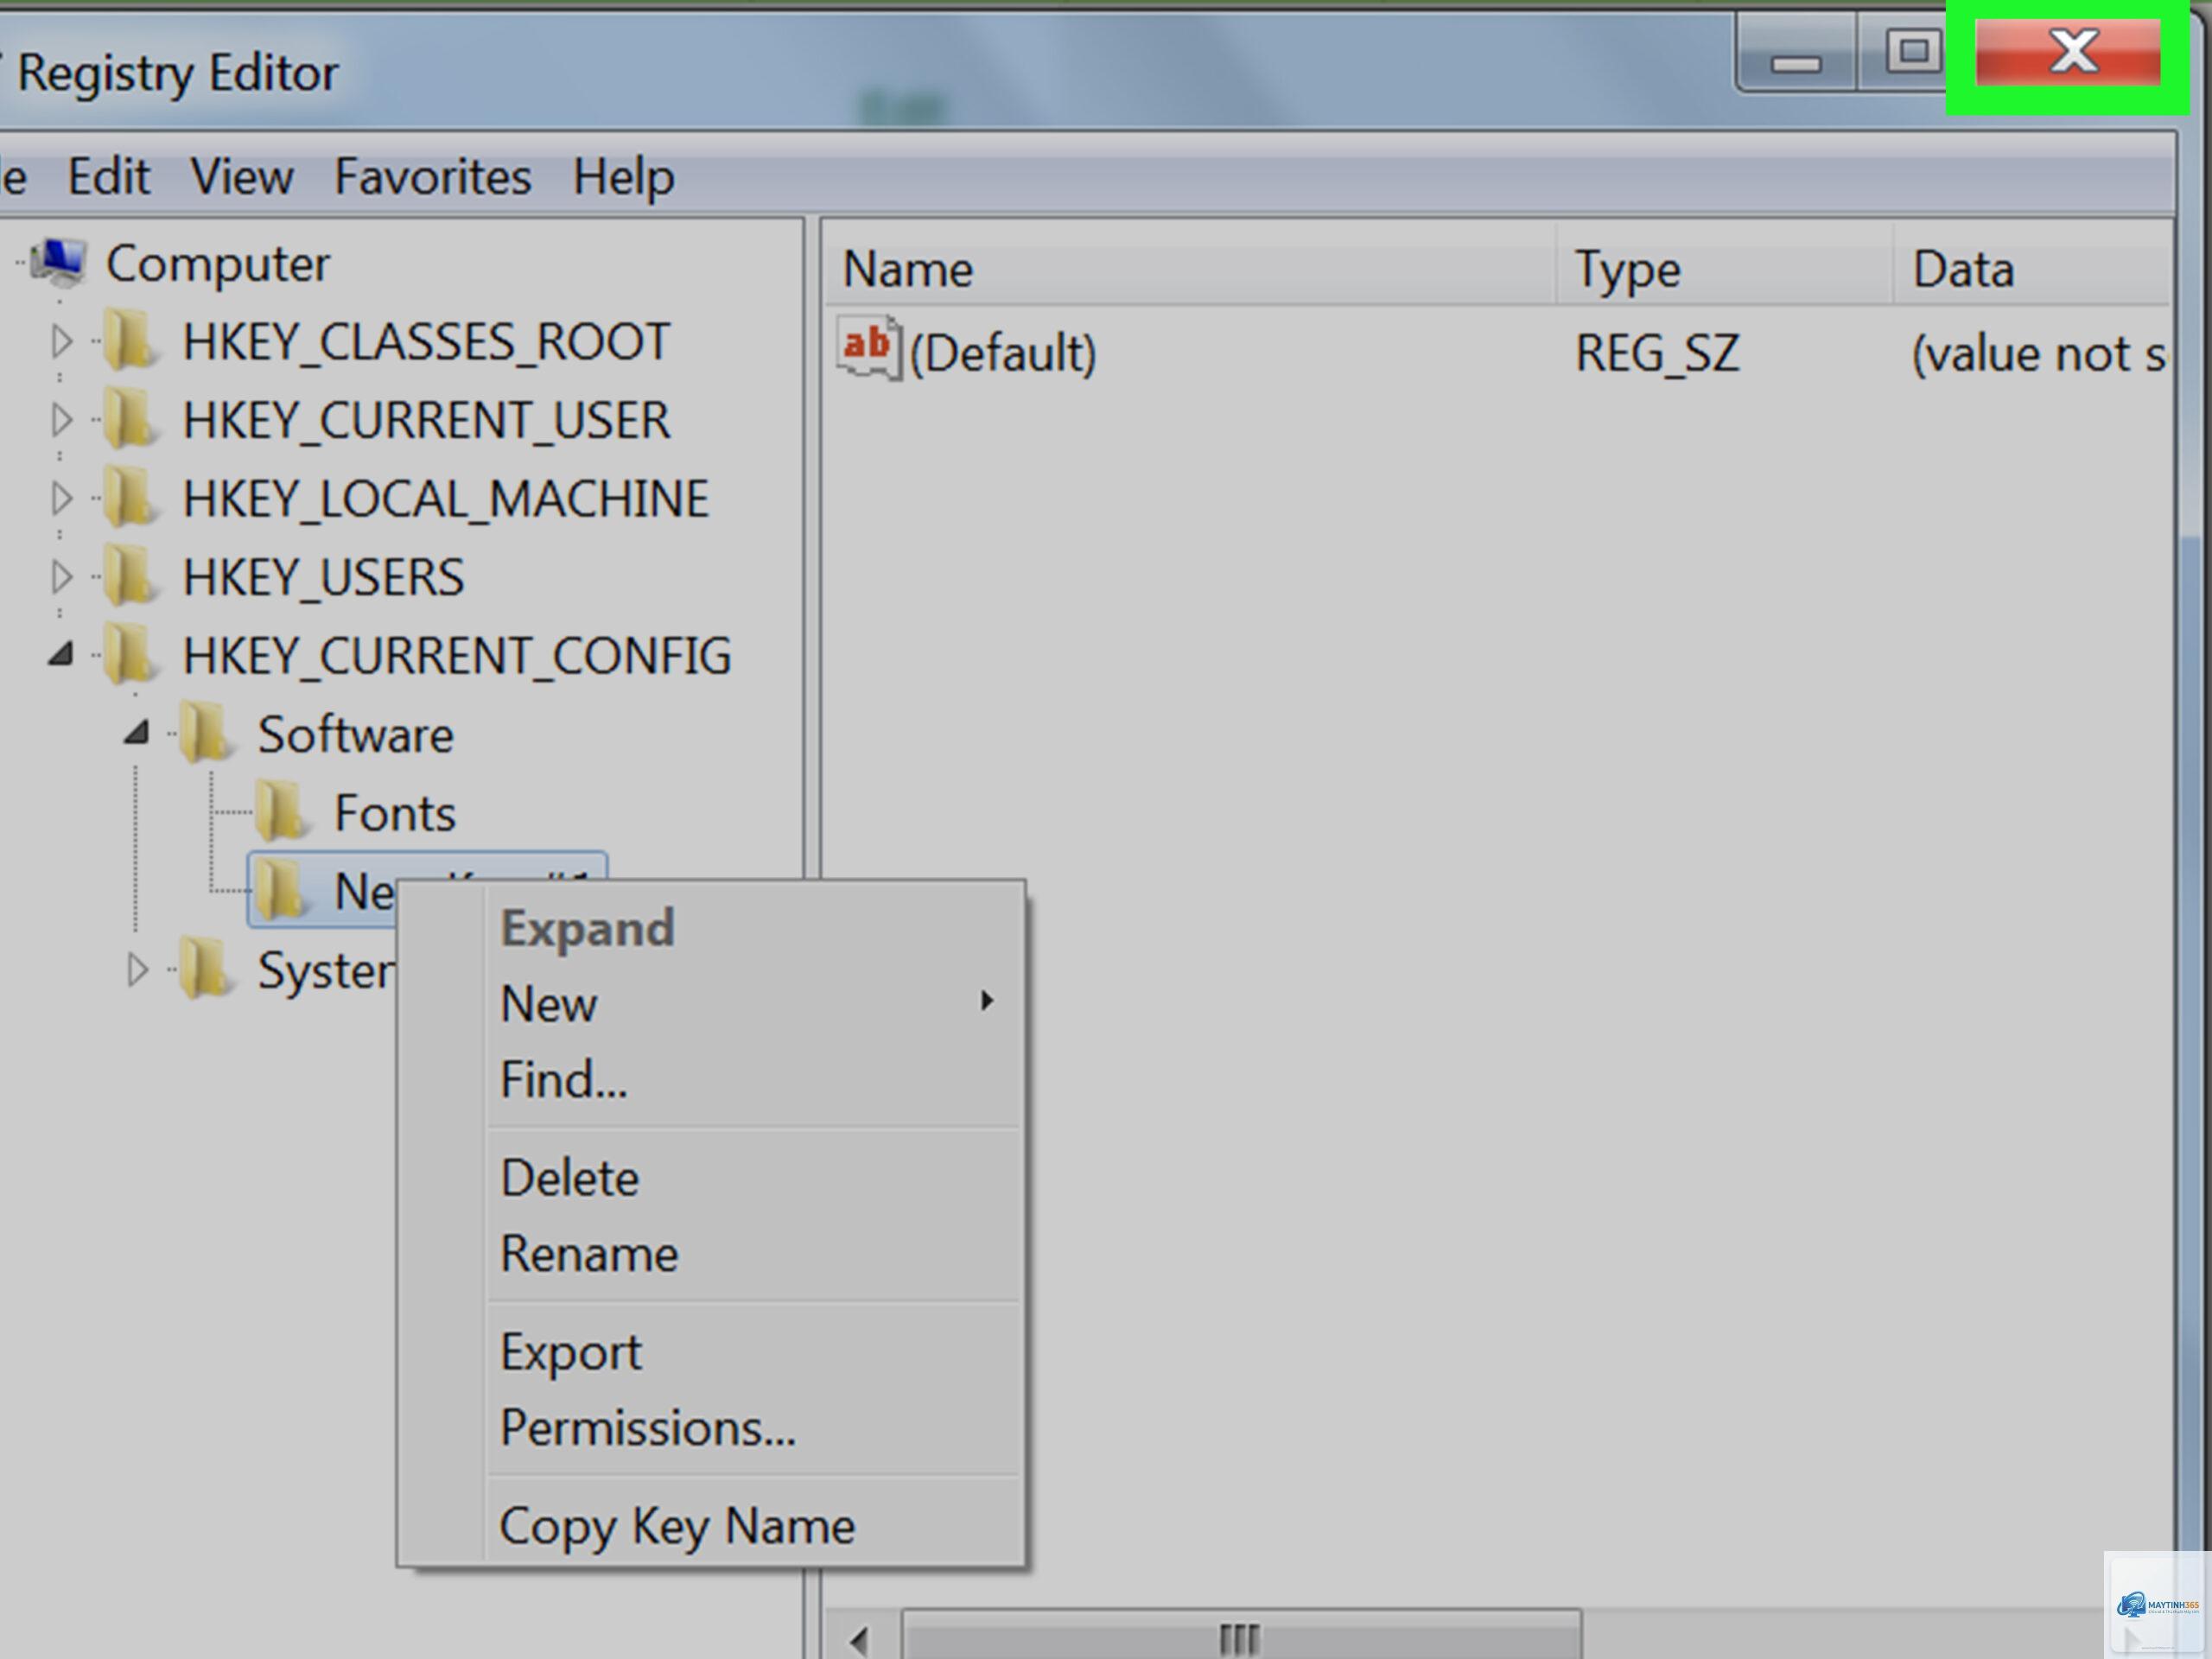Sort by the Type column header
2212x1659 pixels.
[x=1725, y=270]
